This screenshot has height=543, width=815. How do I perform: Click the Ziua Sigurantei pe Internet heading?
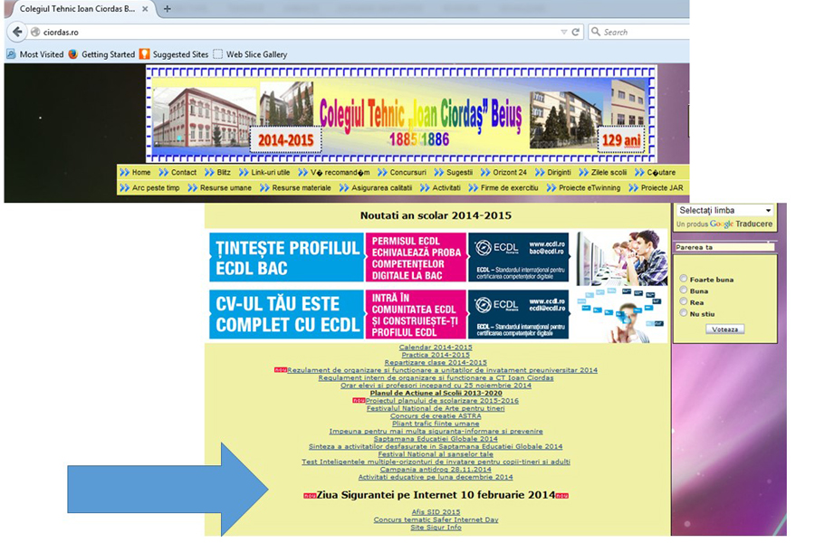point(436,495)
